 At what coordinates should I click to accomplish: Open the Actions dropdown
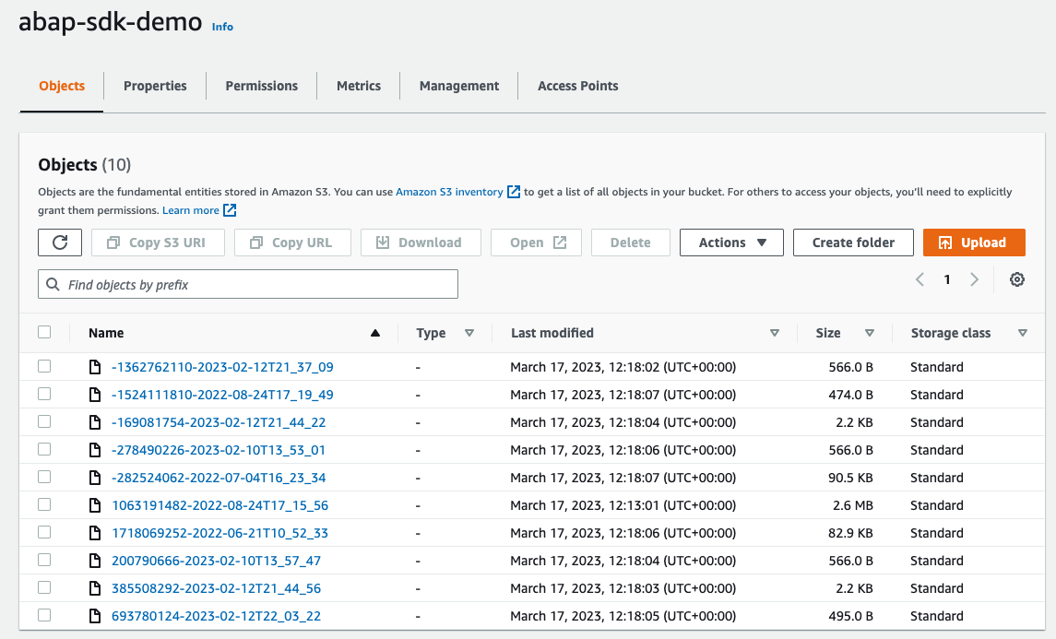(730, 242)
